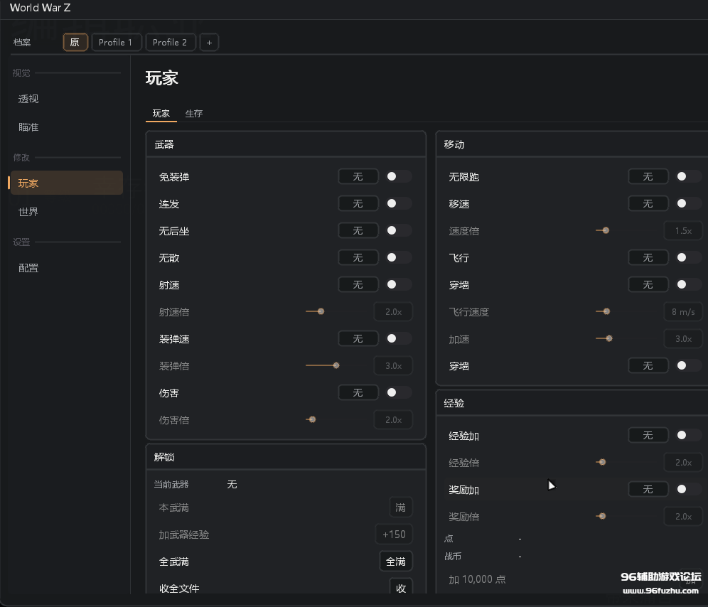Open 世界 in the sidebar
Screen dimensions: 708x607
coord(66,211)
